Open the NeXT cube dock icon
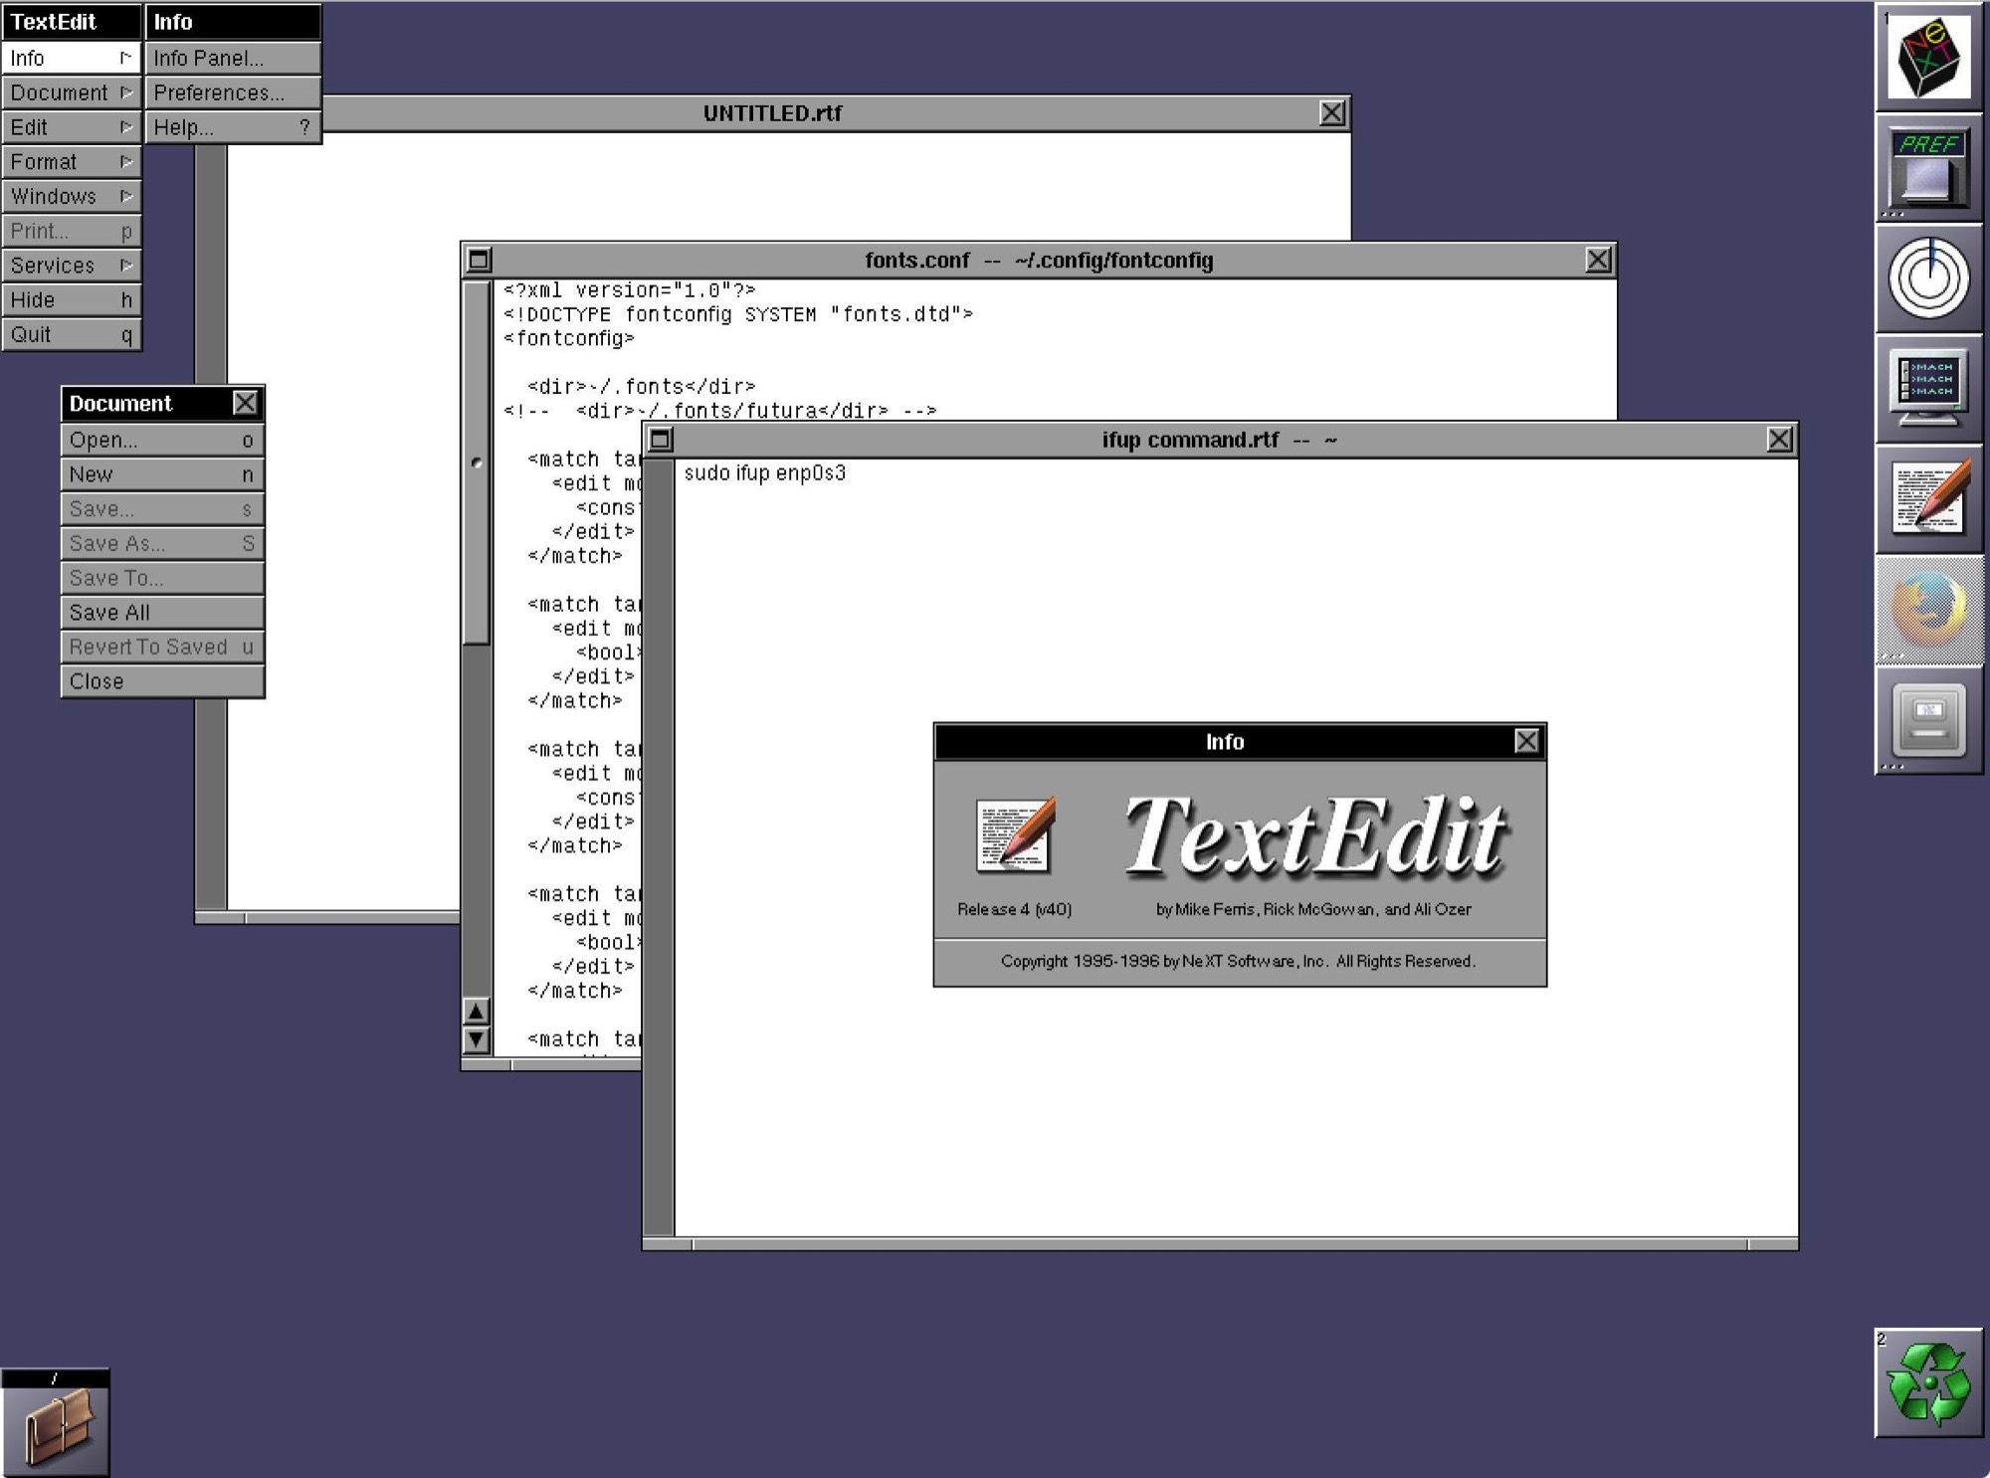 click(x=1929, y=57)
